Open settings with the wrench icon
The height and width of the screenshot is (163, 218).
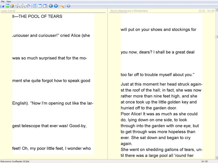pyautogui.click(x=62, y=6)
